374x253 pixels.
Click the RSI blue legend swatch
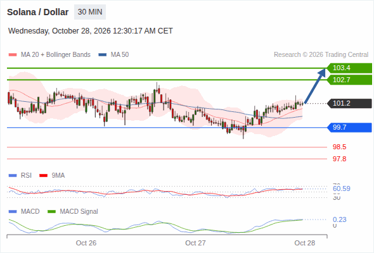pos(13,176)
